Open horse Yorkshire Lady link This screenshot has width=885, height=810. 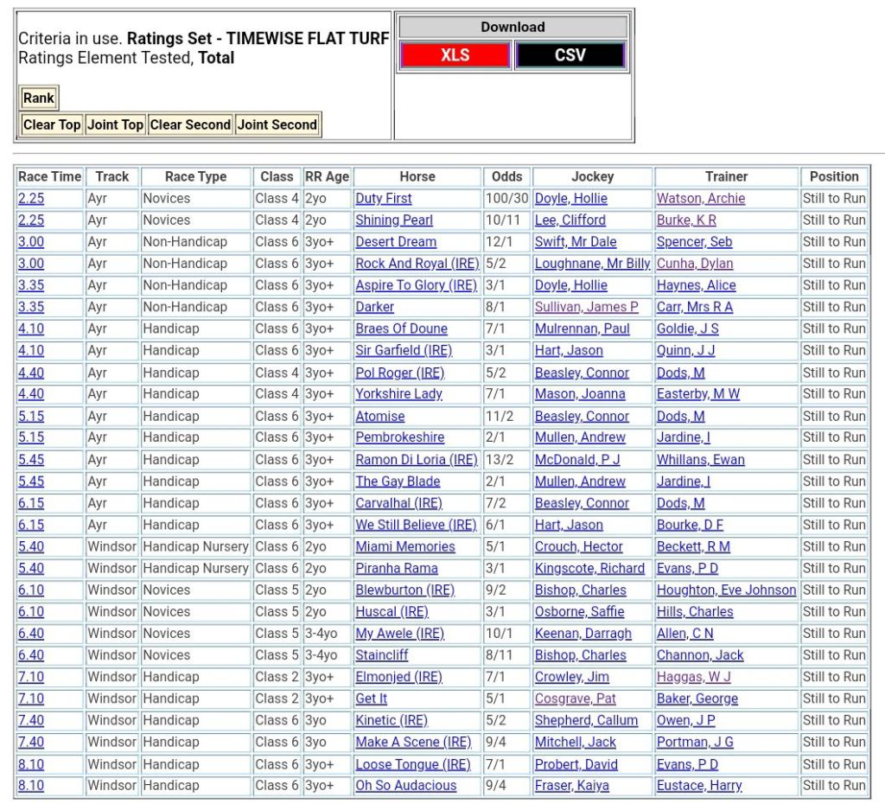point(398,393)
